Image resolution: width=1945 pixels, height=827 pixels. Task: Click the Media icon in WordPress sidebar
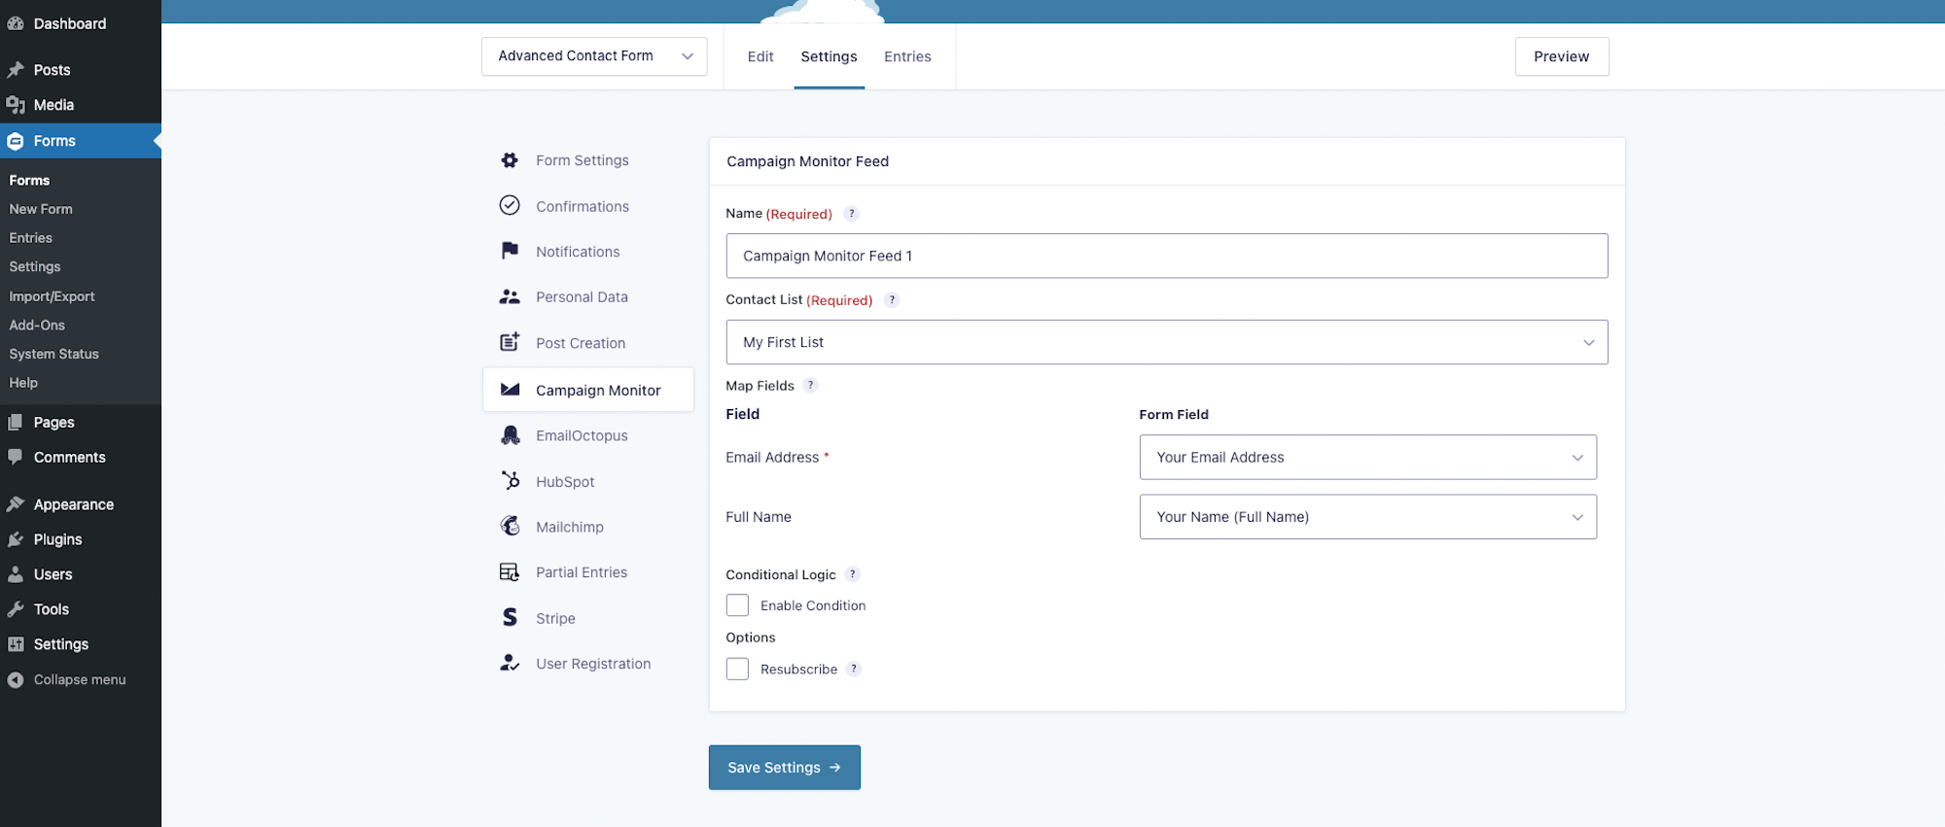[x=16, y=105]
